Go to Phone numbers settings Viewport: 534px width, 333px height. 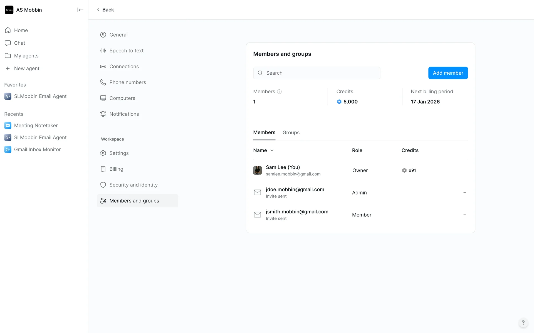tap(127, 82)
